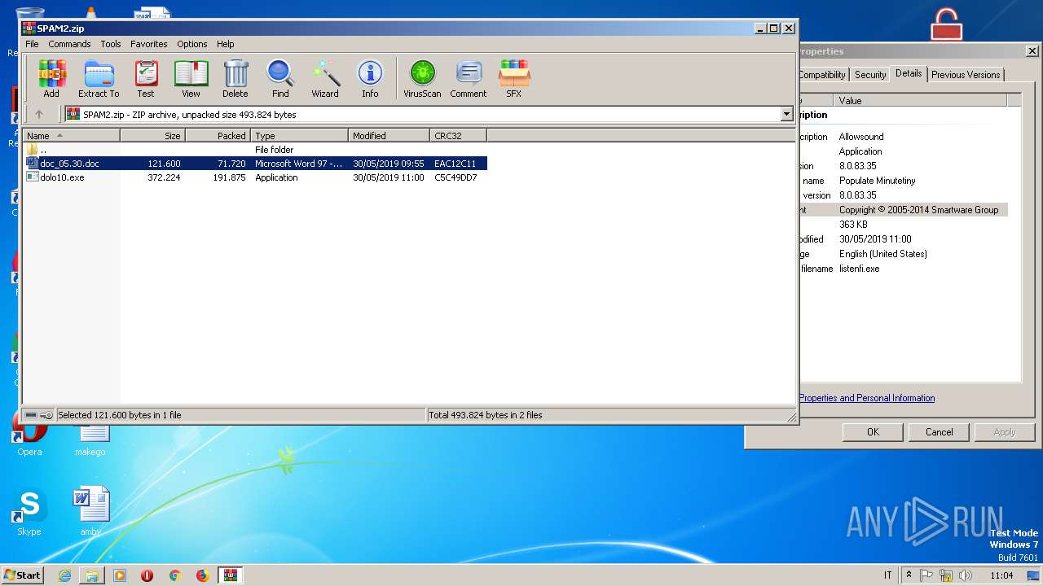
Task: Click OK in the Properties dialog
Action: pos(873,432)
